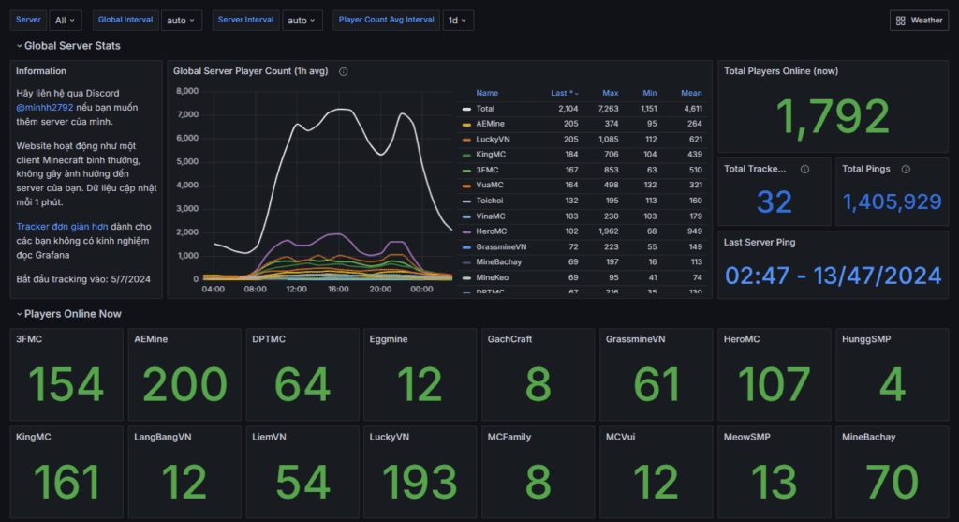Toggle Total series in the chart legend
Viewport: 959px width, 522px height.
pos(485,109)
